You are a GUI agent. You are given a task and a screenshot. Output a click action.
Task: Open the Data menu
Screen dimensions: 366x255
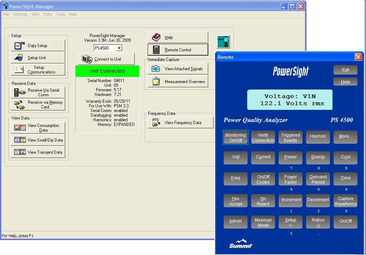[47, 14]
